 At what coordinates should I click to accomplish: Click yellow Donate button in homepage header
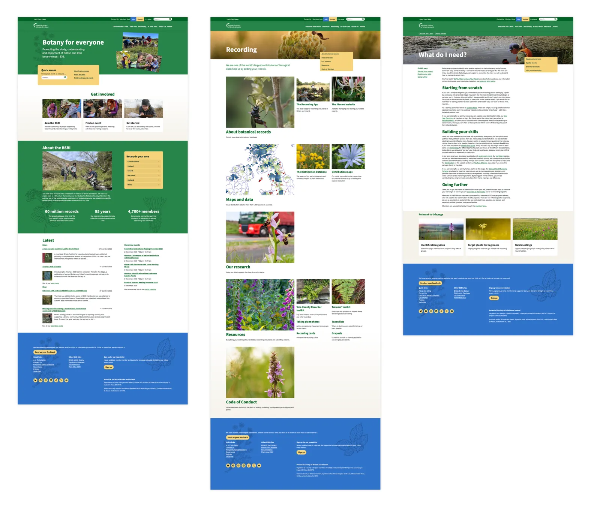pos(140,19)
